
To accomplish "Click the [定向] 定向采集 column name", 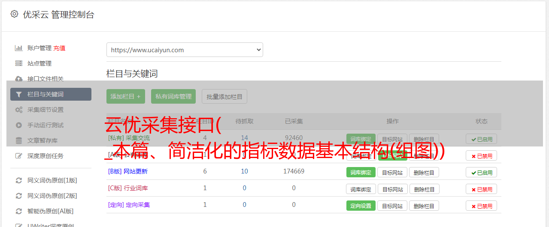I will tap(129, 205).
